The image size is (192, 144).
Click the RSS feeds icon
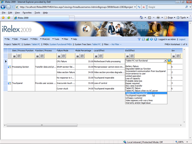[x=149, y=18]
